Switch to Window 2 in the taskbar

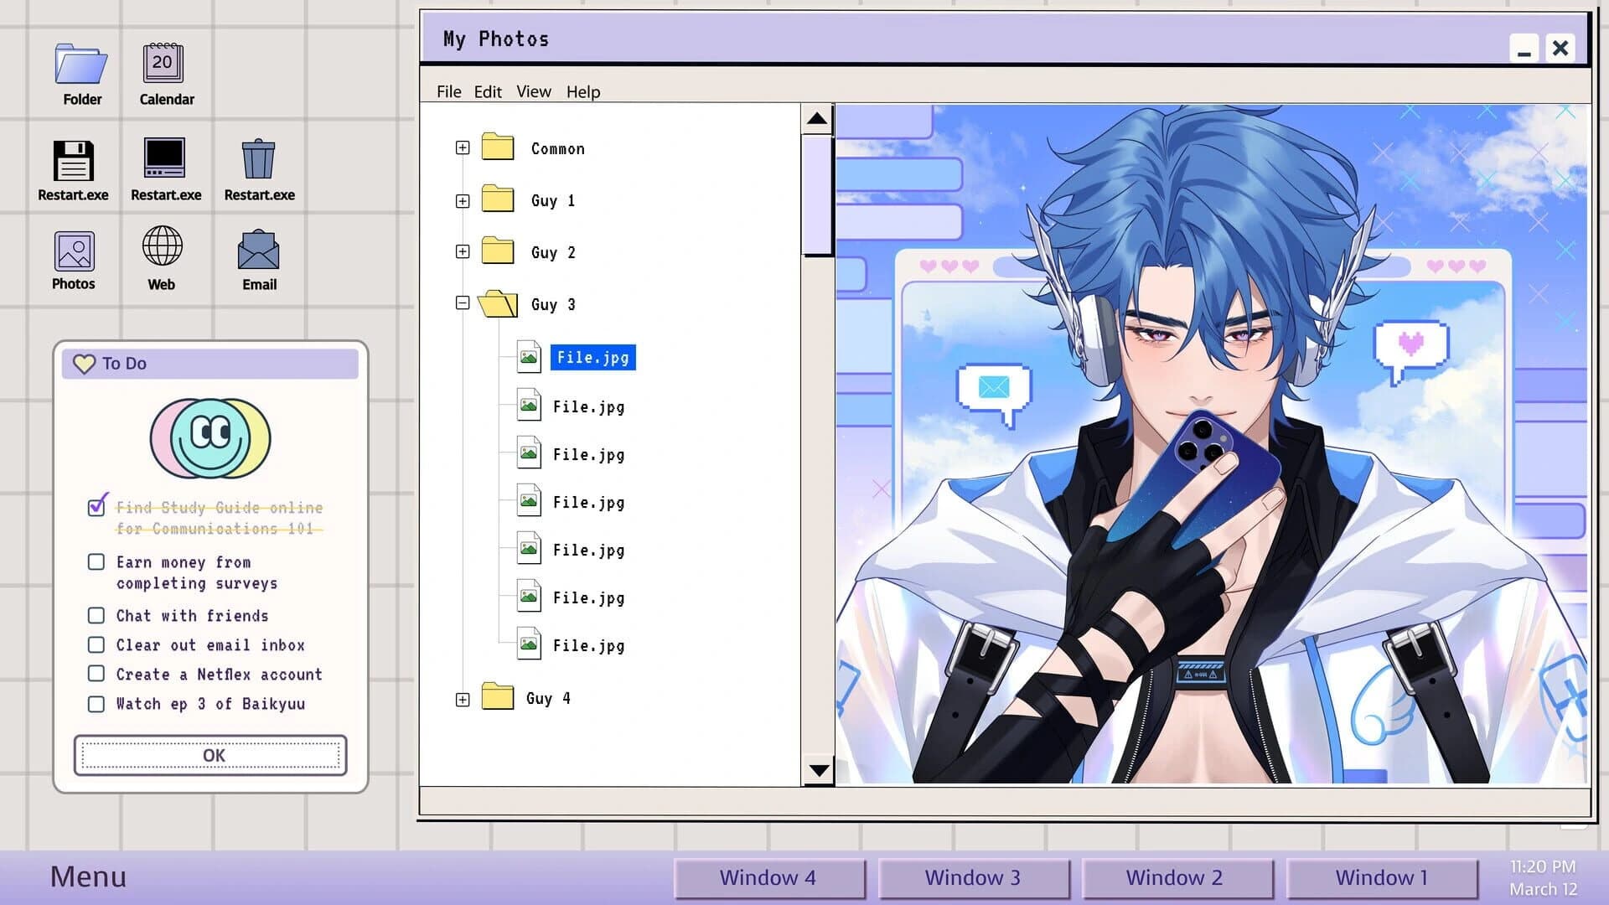[x=1176, y=877]
